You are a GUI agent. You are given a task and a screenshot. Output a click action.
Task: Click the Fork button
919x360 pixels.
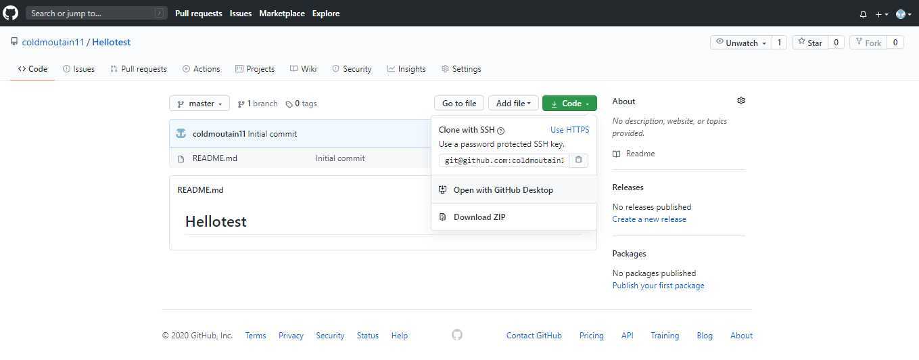[x=868, y=43]
